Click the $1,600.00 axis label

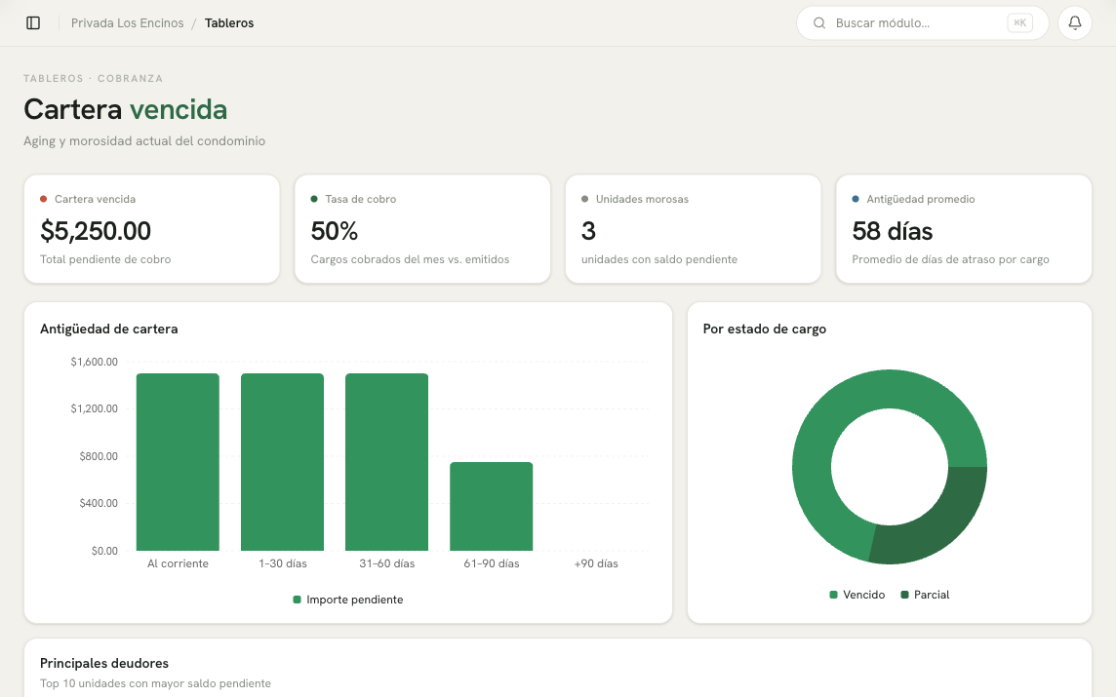[94, 362]
